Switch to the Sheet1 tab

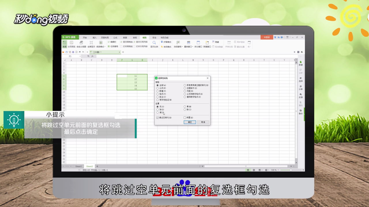coord(79,166)
